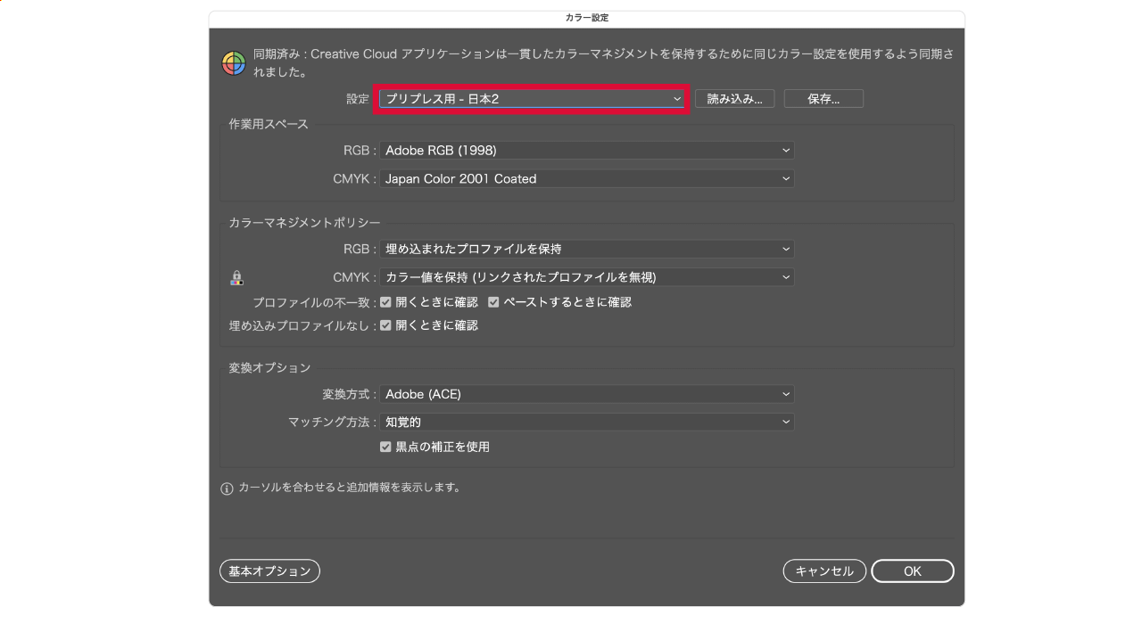Open the CMYK policy カラー値を保持 dropdown
The image size is (1142, 624).
(587, 277)
